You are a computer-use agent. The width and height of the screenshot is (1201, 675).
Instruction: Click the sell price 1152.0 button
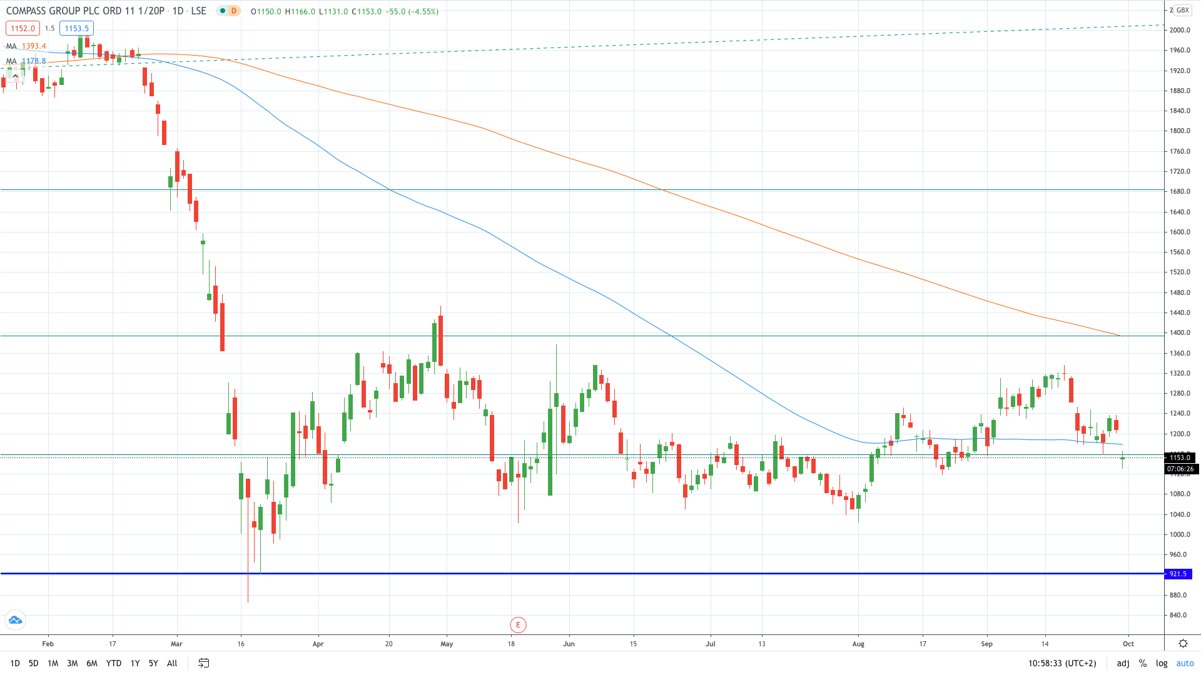tap(23, 28)
